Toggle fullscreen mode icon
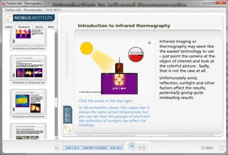 [x=221, y=148]
